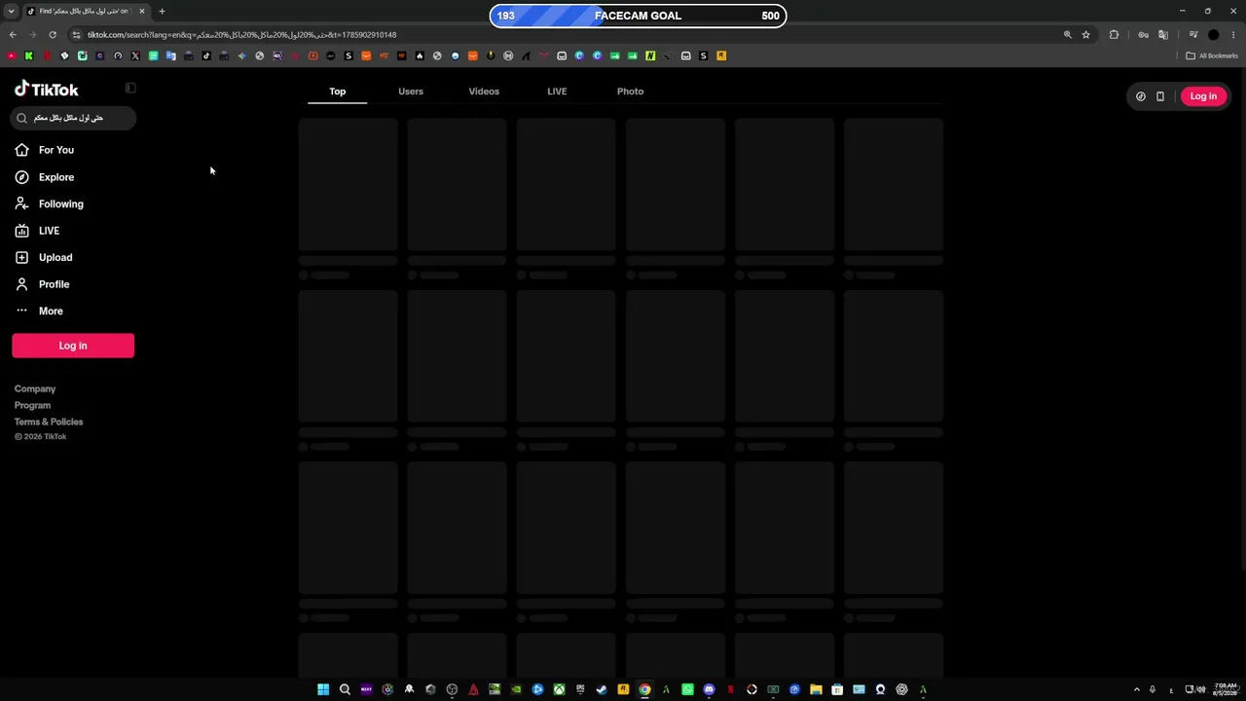Reload the page
The image size is (1246, 701).
coord(53,35)
